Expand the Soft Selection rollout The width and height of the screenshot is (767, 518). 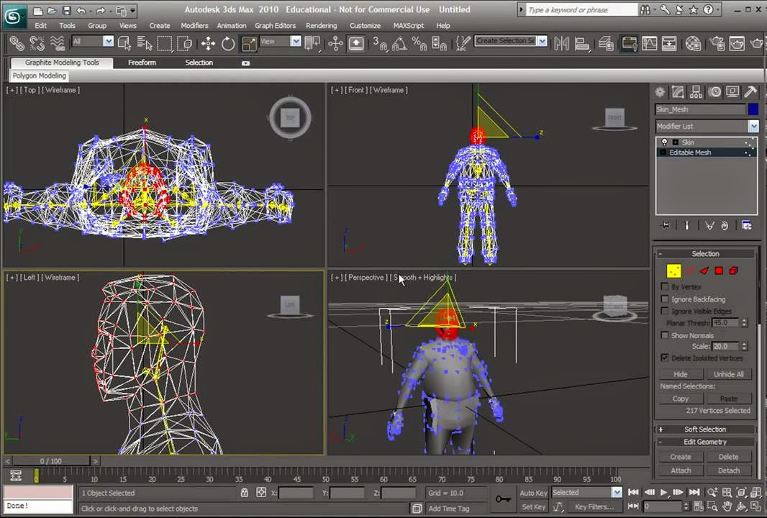(705, 430)
